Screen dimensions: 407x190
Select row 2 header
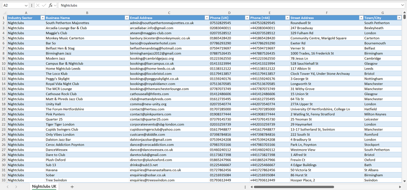3,23
